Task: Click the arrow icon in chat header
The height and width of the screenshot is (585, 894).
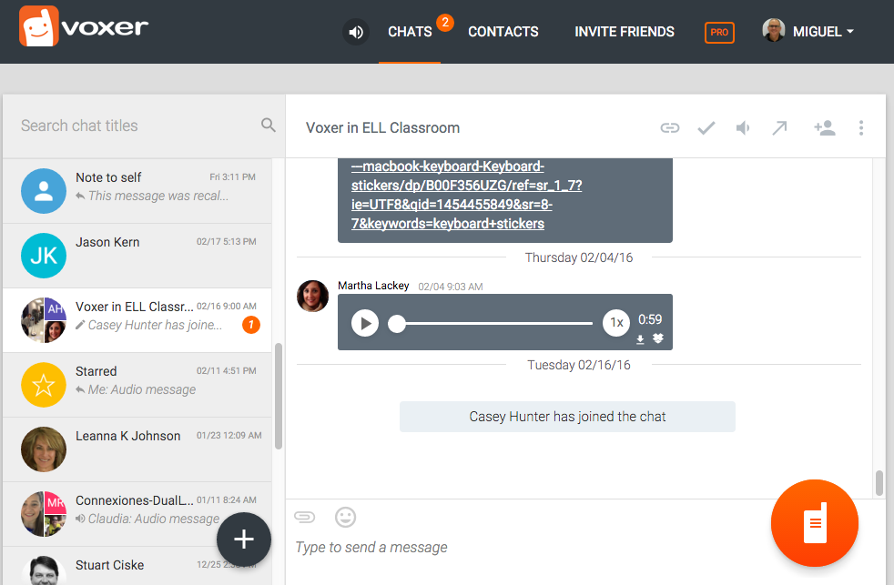Action: click(x=779, y=128)
